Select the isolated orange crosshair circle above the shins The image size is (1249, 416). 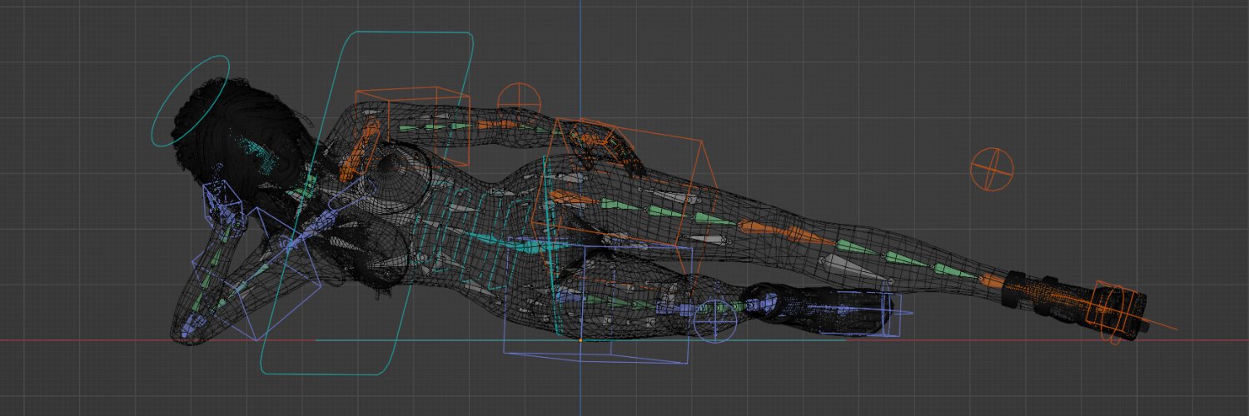point(992,169)
